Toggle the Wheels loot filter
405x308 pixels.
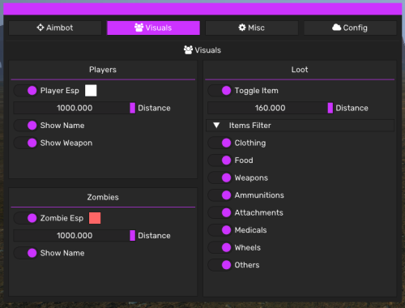(x=220, y=247)
